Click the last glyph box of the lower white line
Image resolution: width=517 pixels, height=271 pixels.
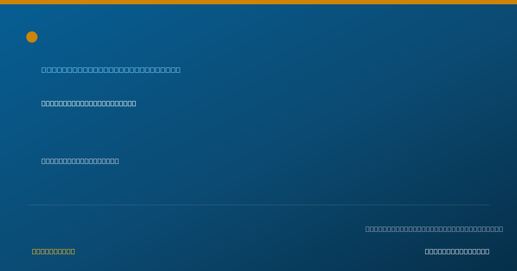tap(117, 161)
